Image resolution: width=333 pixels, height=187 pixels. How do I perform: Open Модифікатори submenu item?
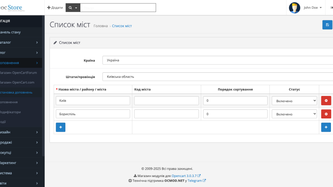point(21,112)
